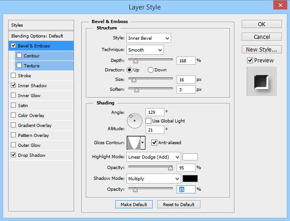Click the Soften slider handle
Screen dimensions: 290x221
[137, 90]
